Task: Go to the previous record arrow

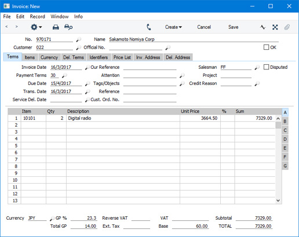Action: coord(6,27)
